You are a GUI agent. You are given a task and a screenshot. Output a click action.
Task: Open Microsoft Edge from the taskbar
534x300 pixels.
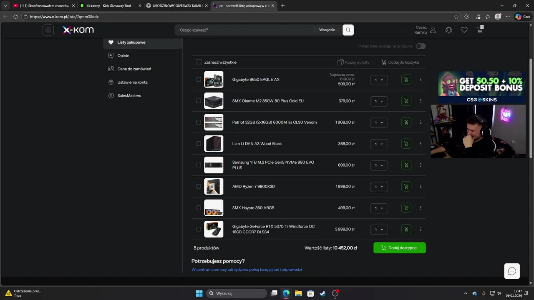(286, 293)
